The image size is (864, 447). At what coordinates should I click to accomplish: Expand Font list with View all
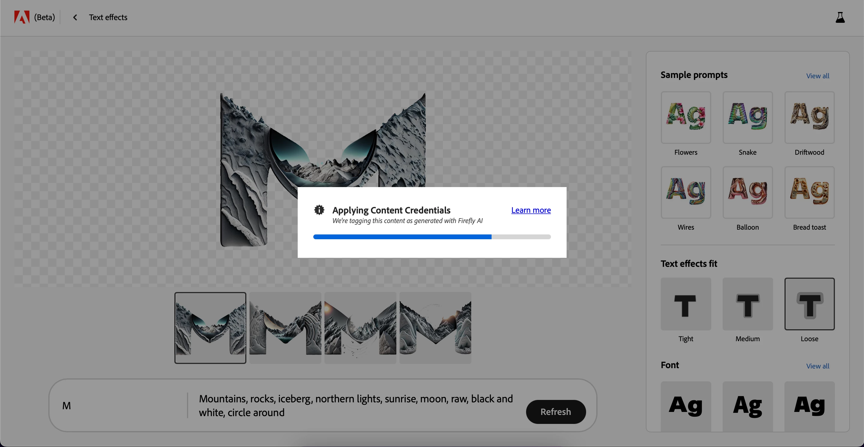(817, 366)
